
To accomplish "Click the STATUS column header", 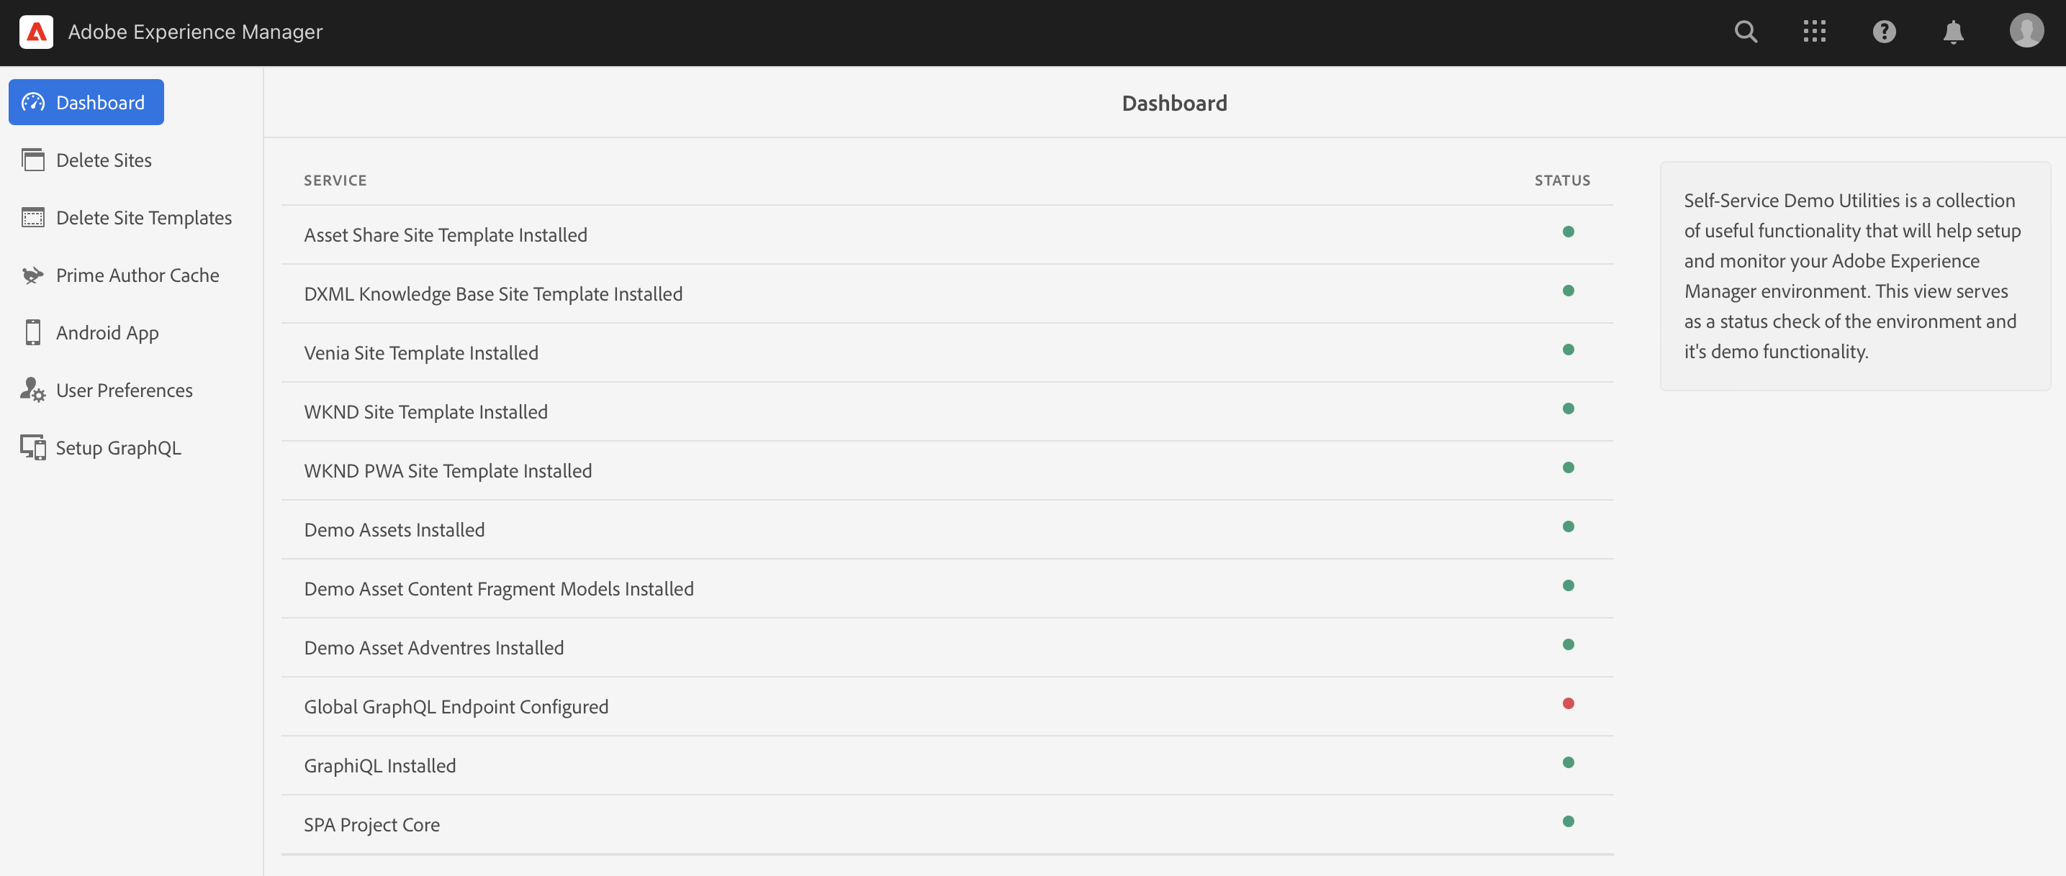I will pos(1561,181).
